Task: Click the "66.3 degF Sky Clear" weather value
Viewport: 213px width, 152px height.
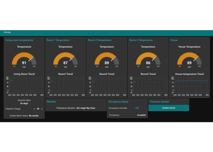Action: point(86,108)
